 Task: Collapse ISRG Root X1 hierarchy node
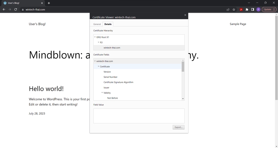point(95,37)
